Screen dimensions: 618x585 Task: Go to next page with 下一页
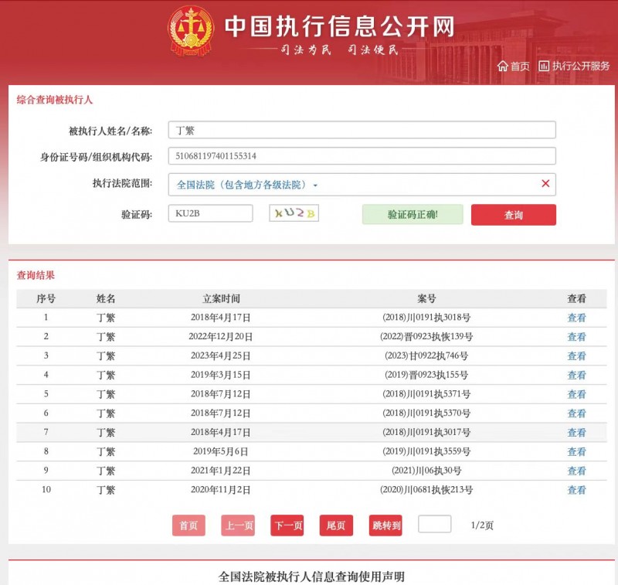point(287,525)
